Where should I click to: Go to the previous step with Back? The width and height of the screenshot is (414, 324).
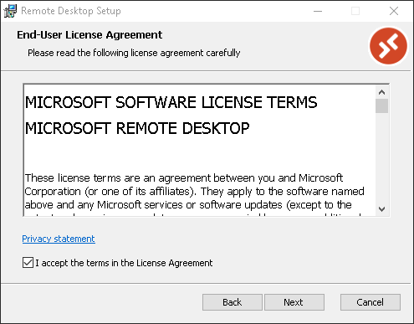tap(233, 302)
